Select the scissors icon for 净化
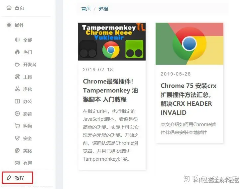Image resolution: width=245 pixels, height=189 pixels. (x=17, y=89)
